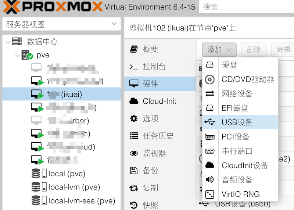The height and width of the screenshot is (210, 294).
Task: Click the storage icon beside local-lvm (pve)
Action: [x=39, y=187]
